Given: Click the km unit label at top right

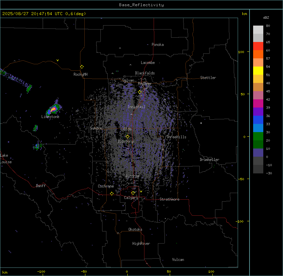Looking at the screenshot, I should pos(244,14).
